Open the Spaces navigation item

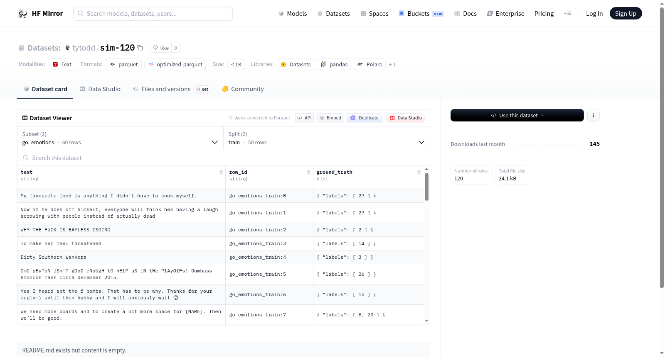pos(374,14)
